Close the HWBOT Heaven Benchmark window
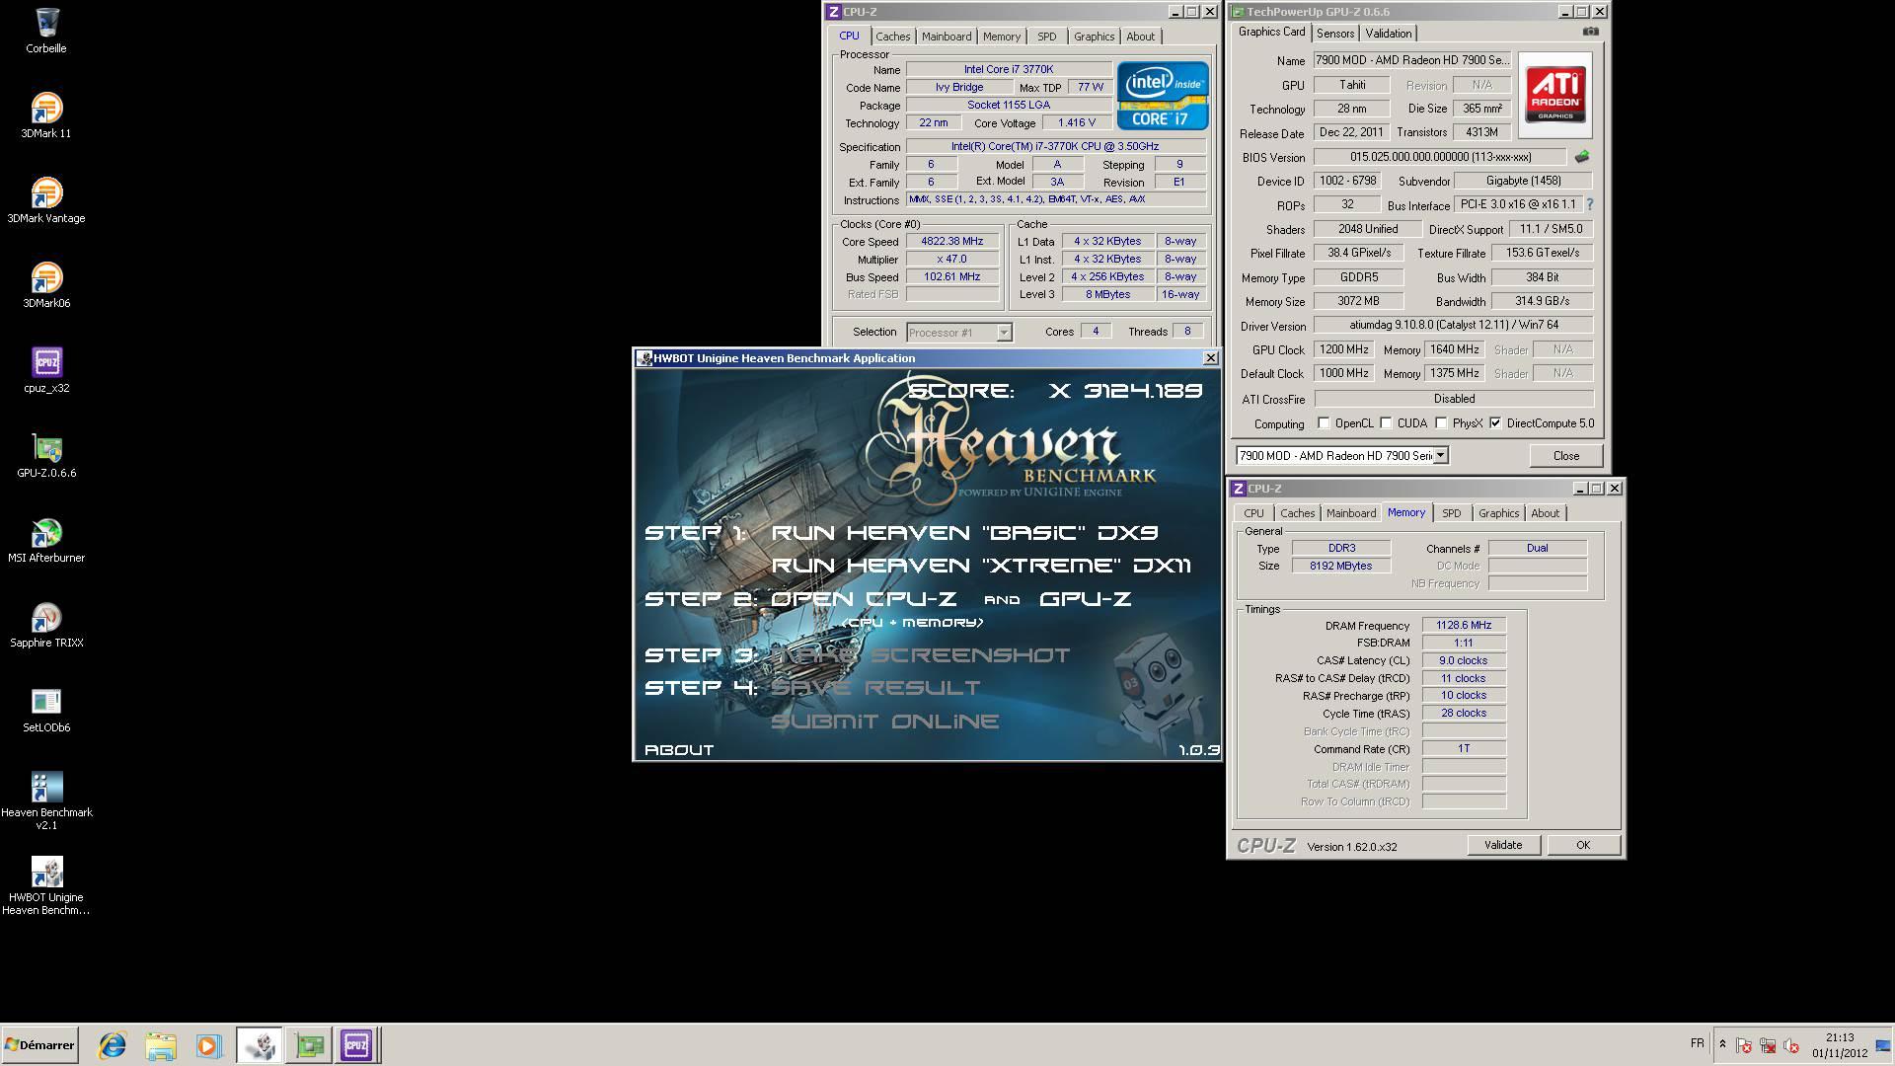 coord(1211,358)
